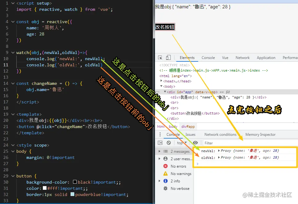
Task: Open the Memory Inspector drawer tab
Action: pos(260,135)
